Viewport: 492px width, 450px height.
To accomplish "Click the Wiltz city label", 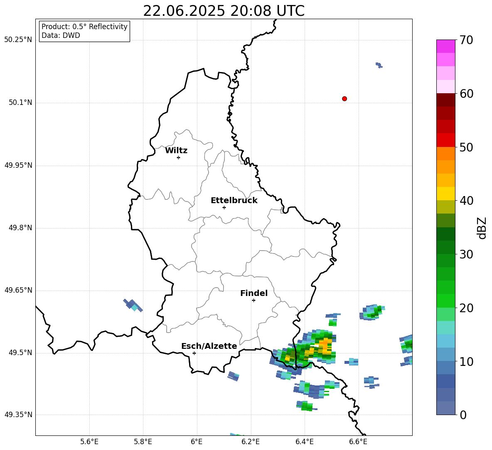I will 176,151.
